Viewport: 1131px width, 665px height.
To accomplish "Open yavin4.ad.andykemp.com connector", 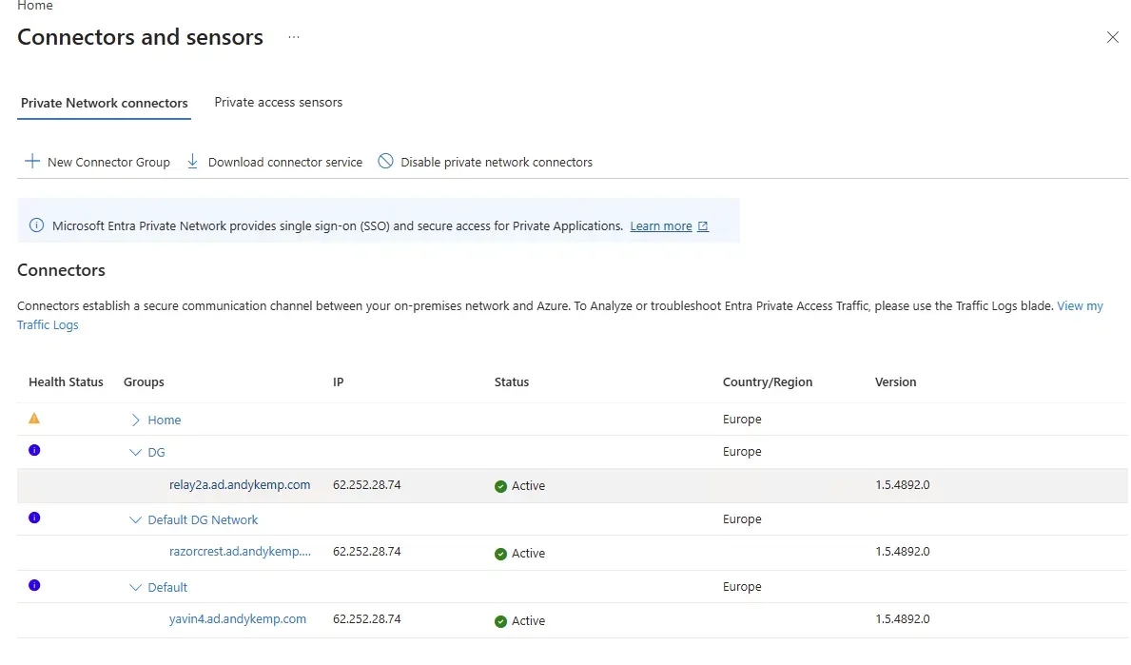I will pos(238,618).
